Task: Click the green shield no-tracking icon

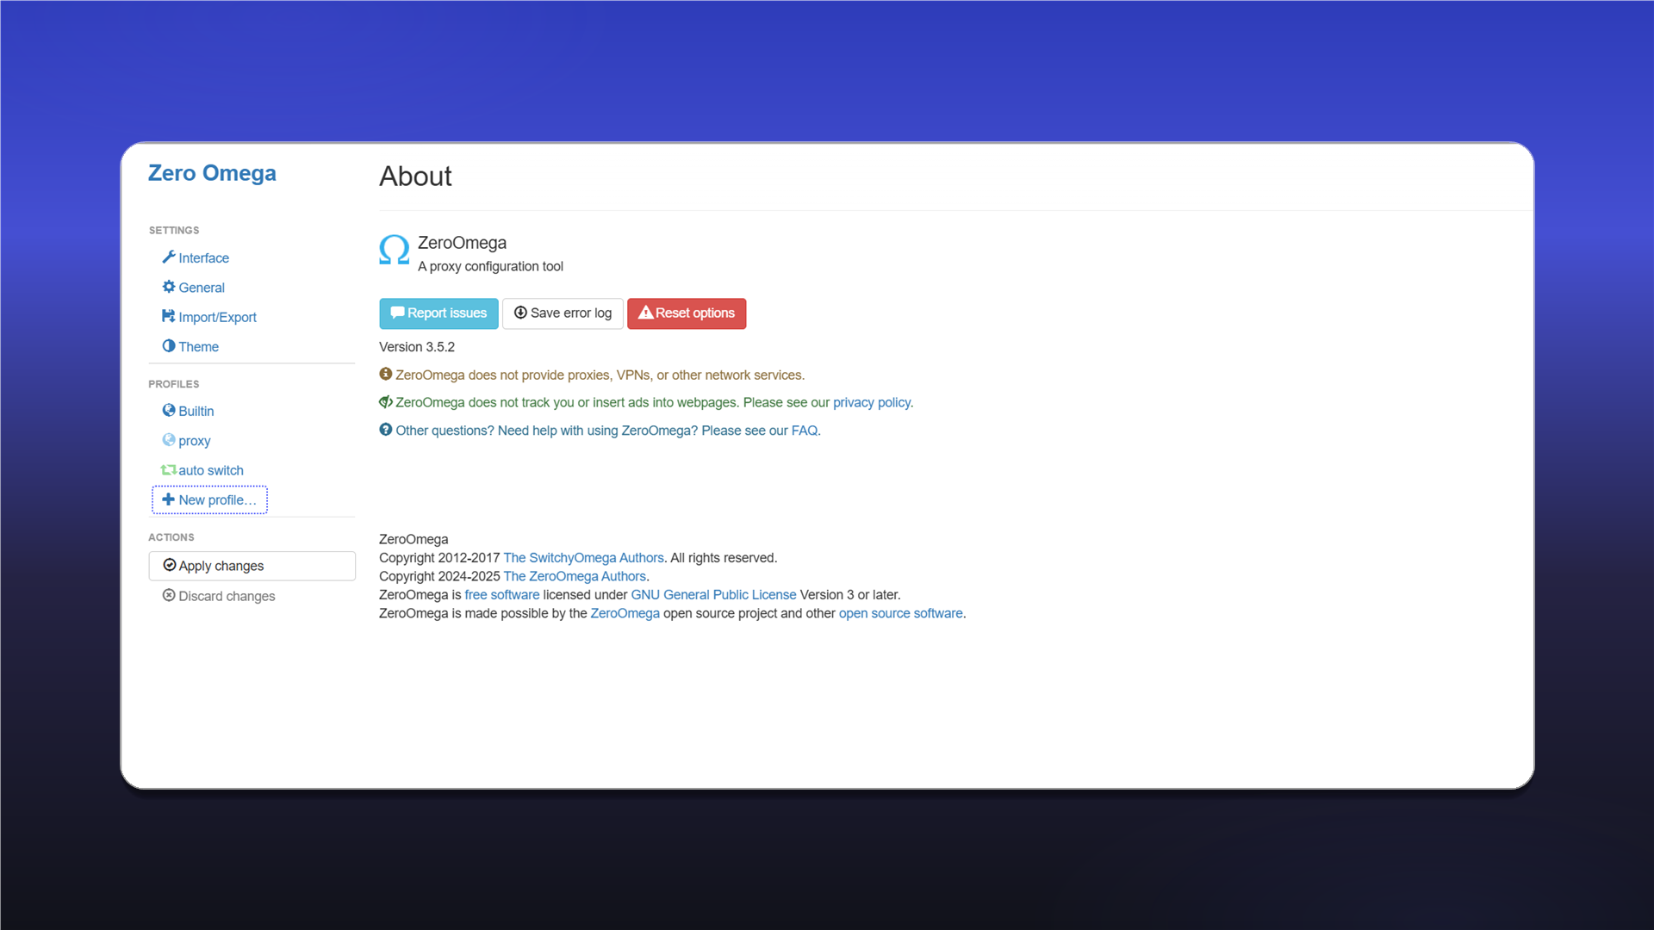Action: point(386,402)
